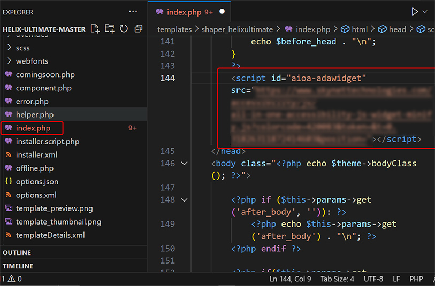Change the PHP language mode in status bar
The image size is (435, 286).
[x=416, y=279]
